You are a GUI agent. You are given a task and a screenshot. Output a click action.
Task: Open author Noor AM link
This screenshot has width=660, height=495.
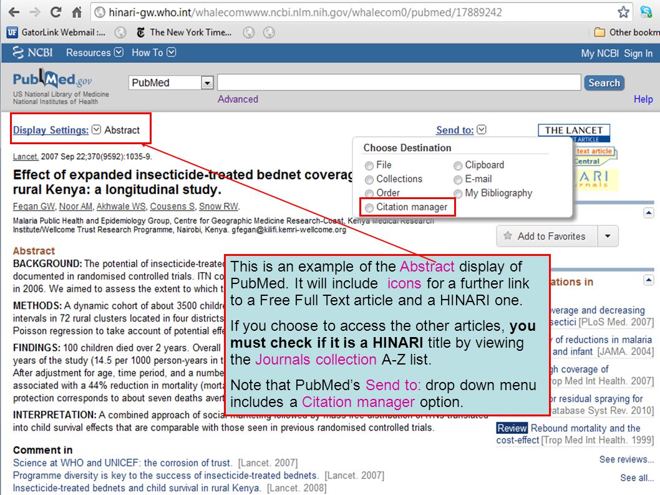(x=75, y=207)
